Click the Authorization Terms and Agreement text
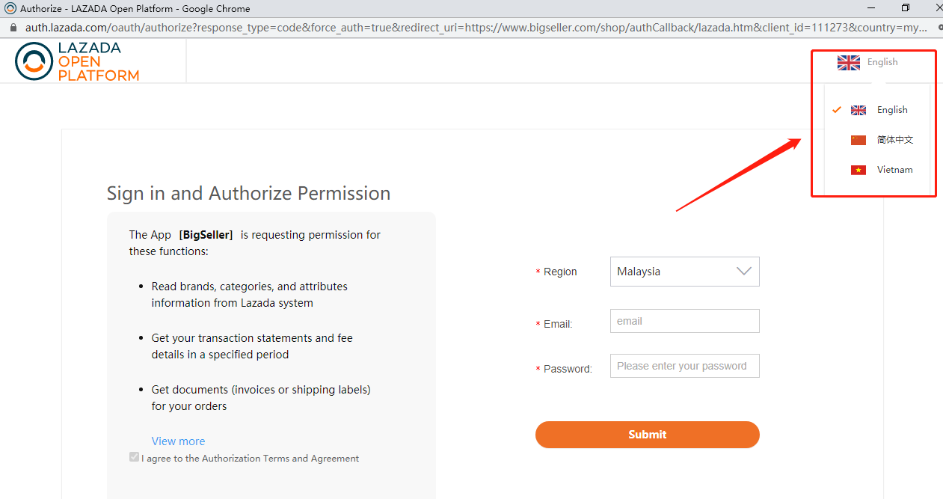 [x=280, y=459]
